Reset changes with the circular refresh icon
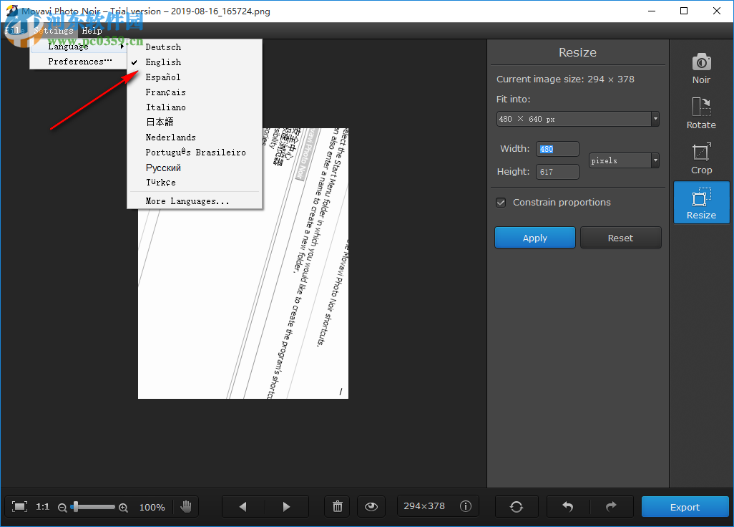This screenshot has height=527, width=734. point(517,506)
